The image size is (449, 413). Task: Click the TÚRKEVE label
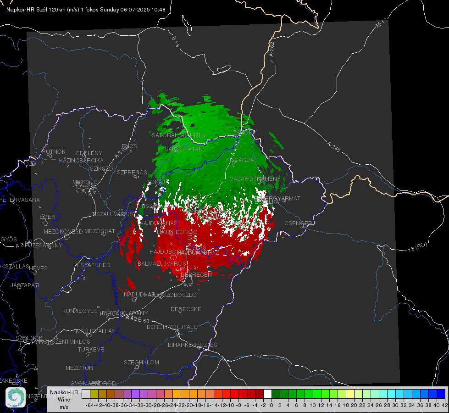tap(91, 349)
